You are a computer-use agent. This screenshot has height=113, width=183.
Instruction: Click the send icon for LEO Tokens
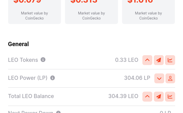[x=159, y=60]
